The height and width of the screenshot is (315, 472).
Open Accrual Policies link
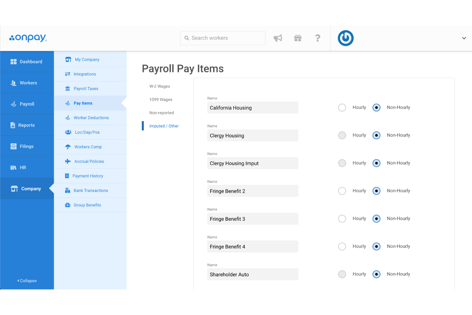click(89, 161)
